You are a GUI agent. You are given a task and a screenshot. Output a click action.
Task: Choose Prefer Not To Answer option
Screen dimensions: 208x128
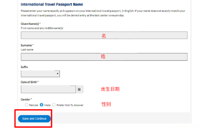tap(54, 105)
